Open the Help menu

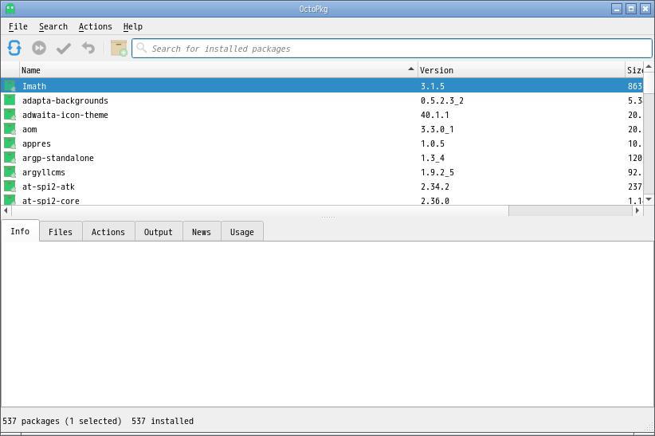coord(133,26)
